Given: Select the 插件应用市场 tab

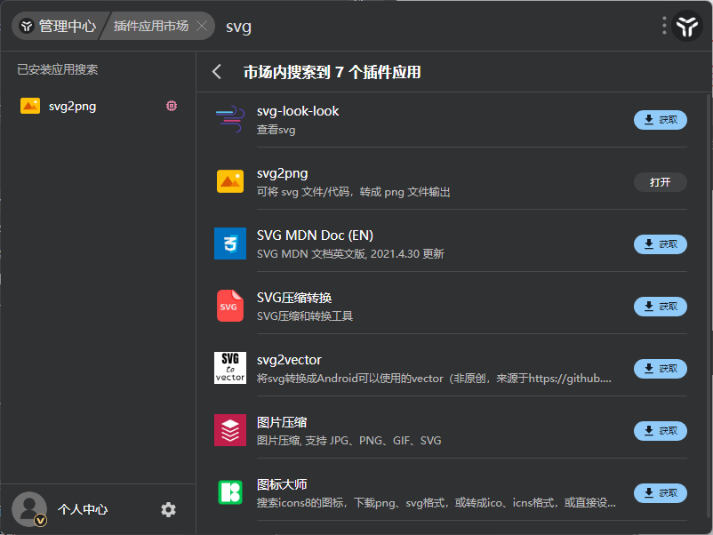Looking at the screenshot, I should point(151,26).
